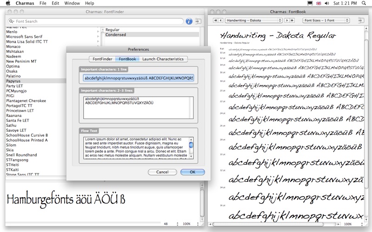Click the Hamburgefonts preview text
This screenshot has width=372, height=232.
pyautogui.click(x=66, y=199)
